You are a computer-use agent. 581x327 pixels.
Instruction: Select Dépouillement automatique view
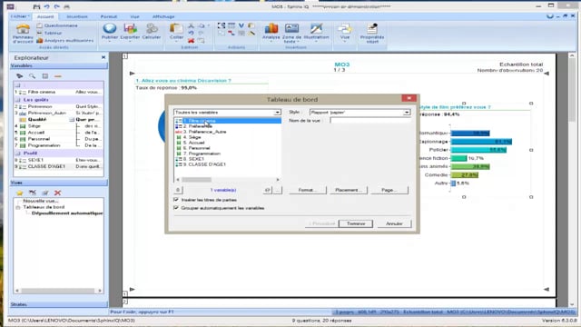coord(67,213)
